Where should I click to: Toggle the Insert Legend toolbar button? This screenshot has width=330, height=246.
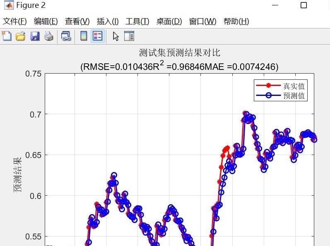coord(98,36)
